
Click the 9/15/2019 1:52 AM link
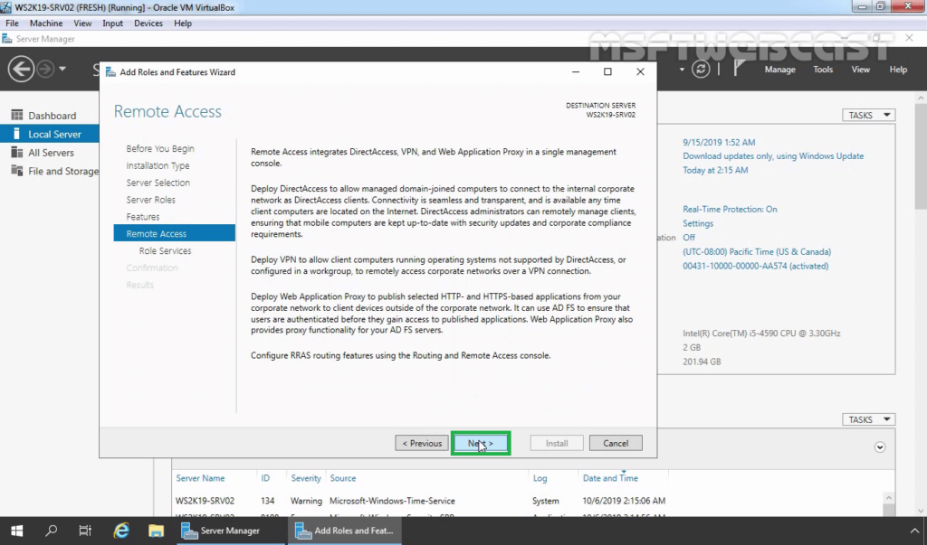pos(719,142)
